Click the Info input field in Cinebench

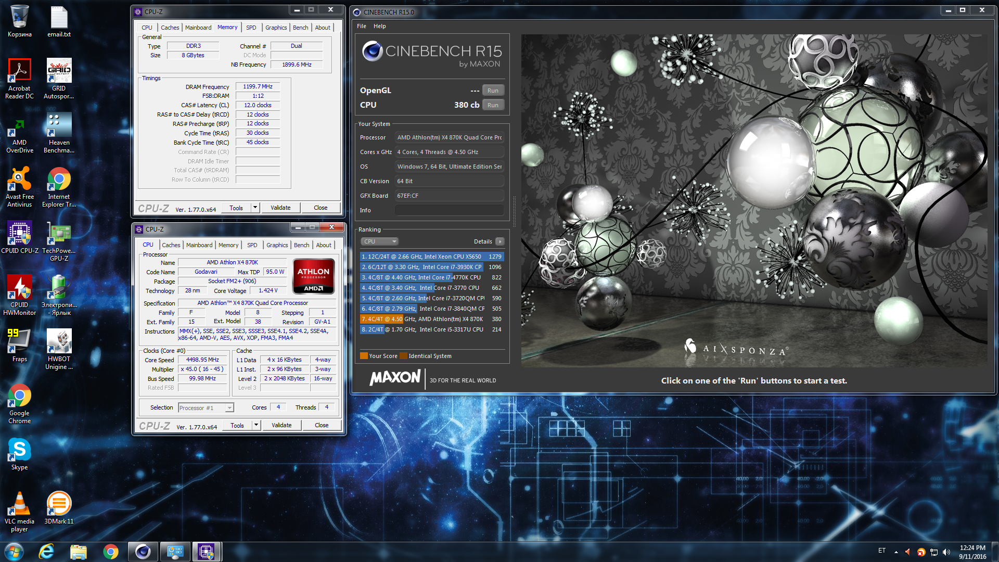pyautogui.click(x=450, y=210)
